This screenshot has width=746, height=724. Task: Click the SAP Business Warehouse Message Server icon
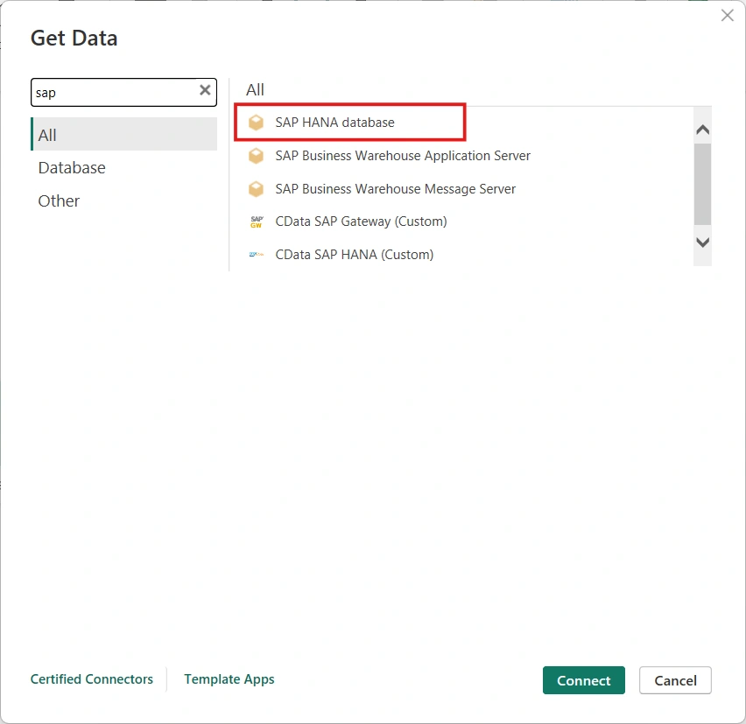(x=256, y=189)
